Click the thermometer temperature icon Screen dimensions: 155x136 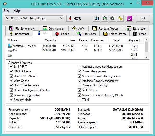70,18
